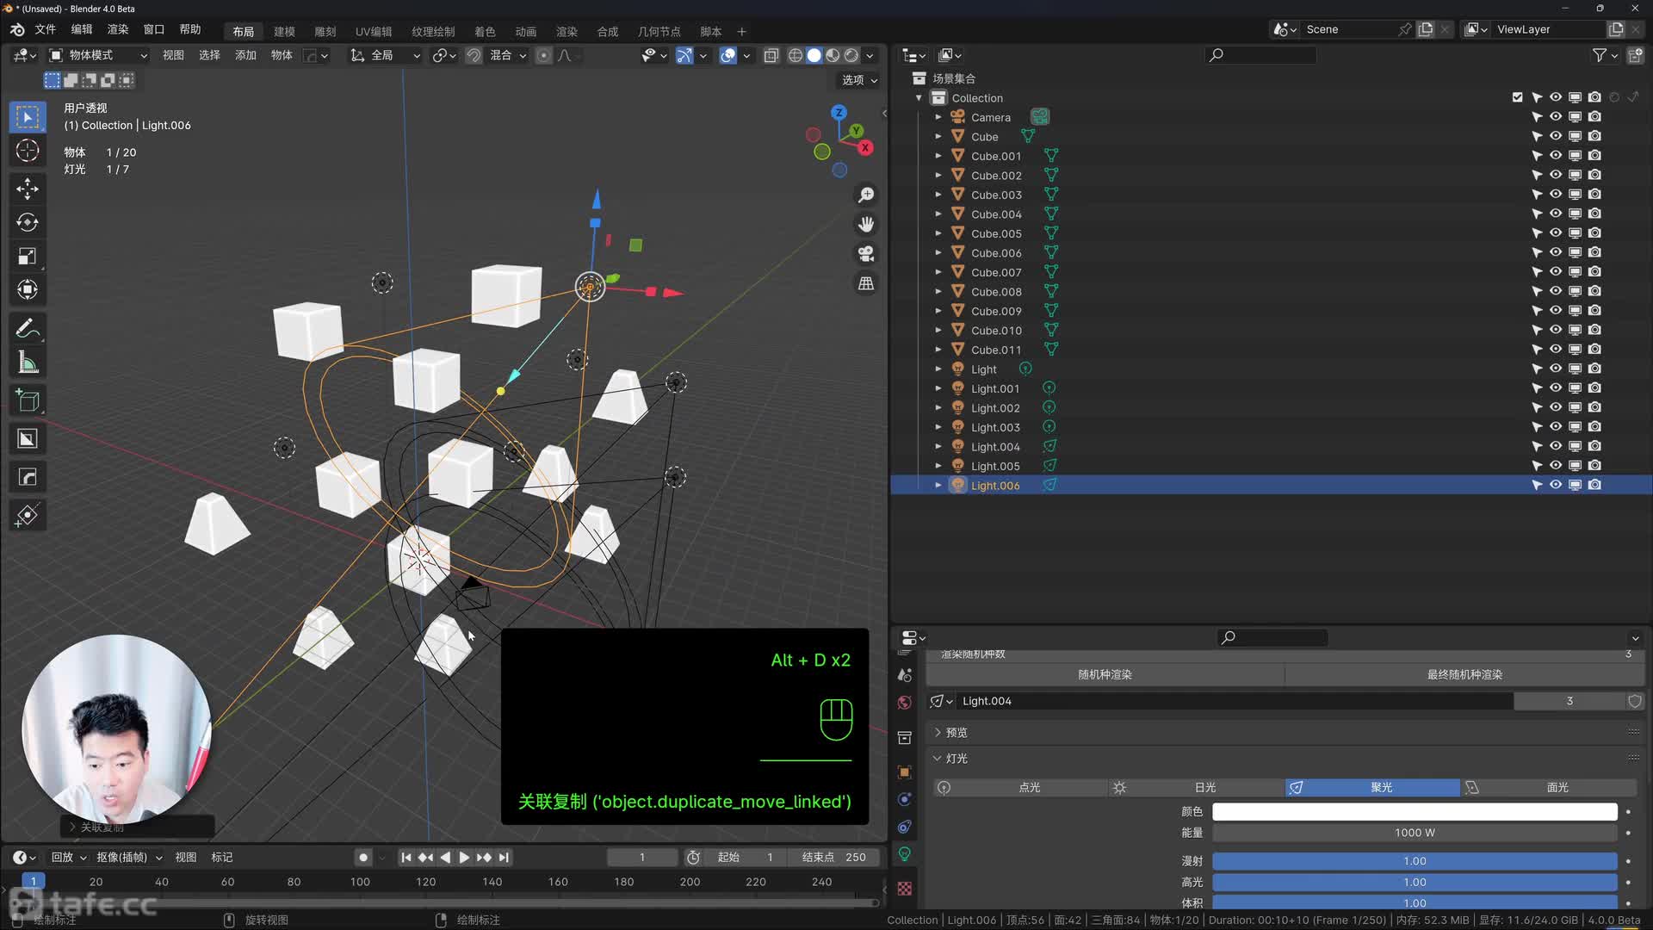This screenshot has width=1653, height=930.
Task: Open the transform orientation dropdown showing 全局
Action: 385,55
